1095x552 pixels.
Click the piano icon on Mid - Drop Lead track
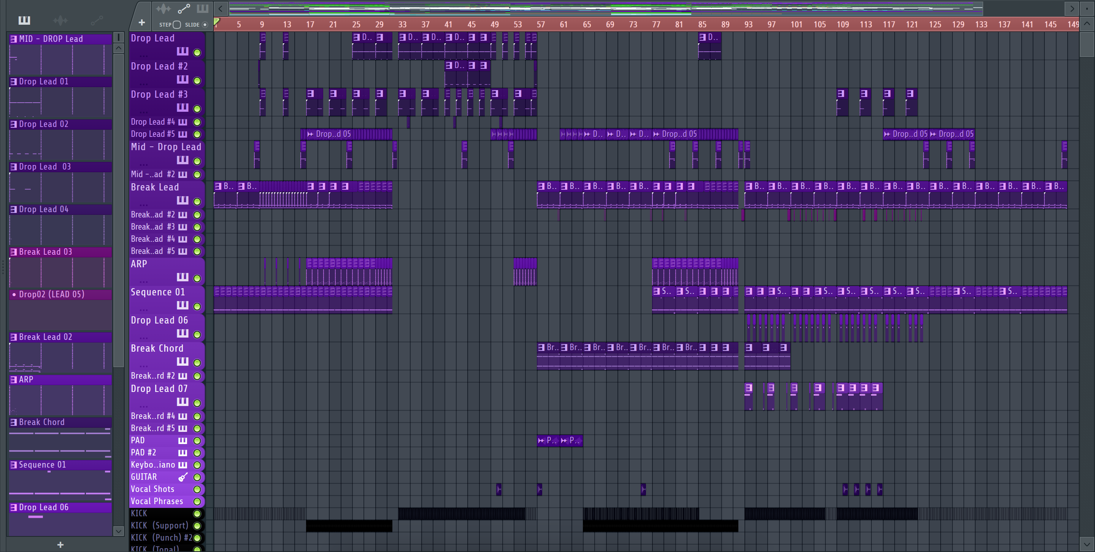tap(182, 160)
